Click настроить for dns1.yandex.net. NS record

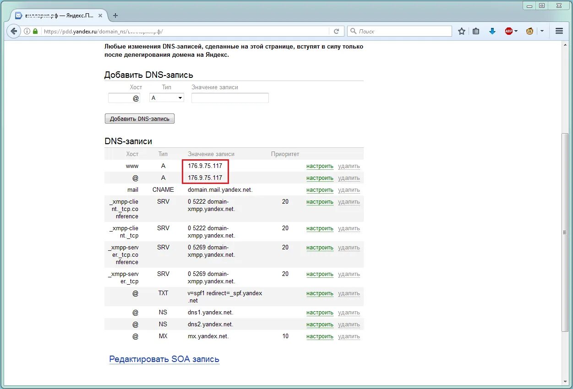(x=320, y=313)
